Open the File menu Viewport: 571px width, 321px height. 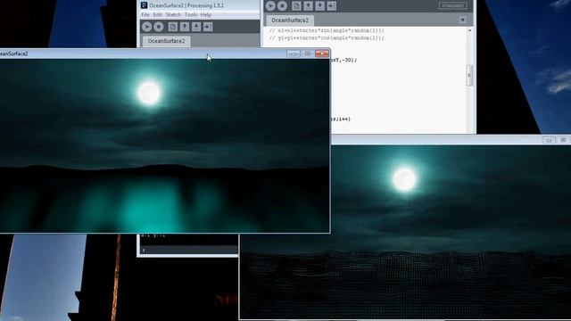(145, 15)
